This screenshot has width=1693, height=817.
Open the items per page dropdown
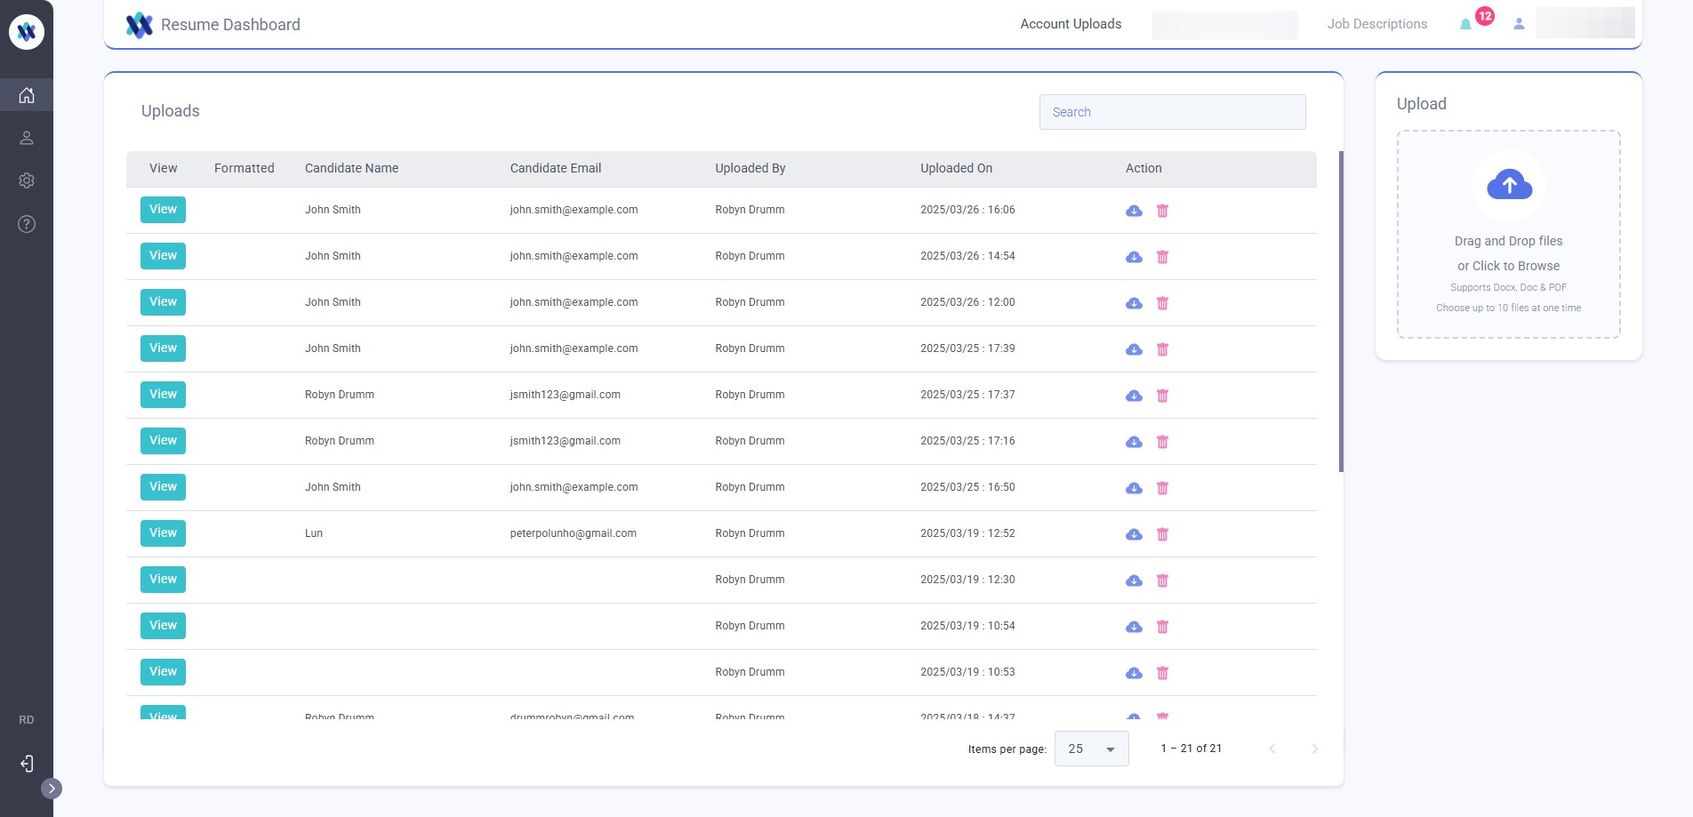(1091, 749)
